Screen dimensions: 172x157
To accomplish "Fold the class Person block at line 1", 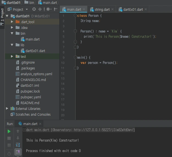I will [75, 15].
